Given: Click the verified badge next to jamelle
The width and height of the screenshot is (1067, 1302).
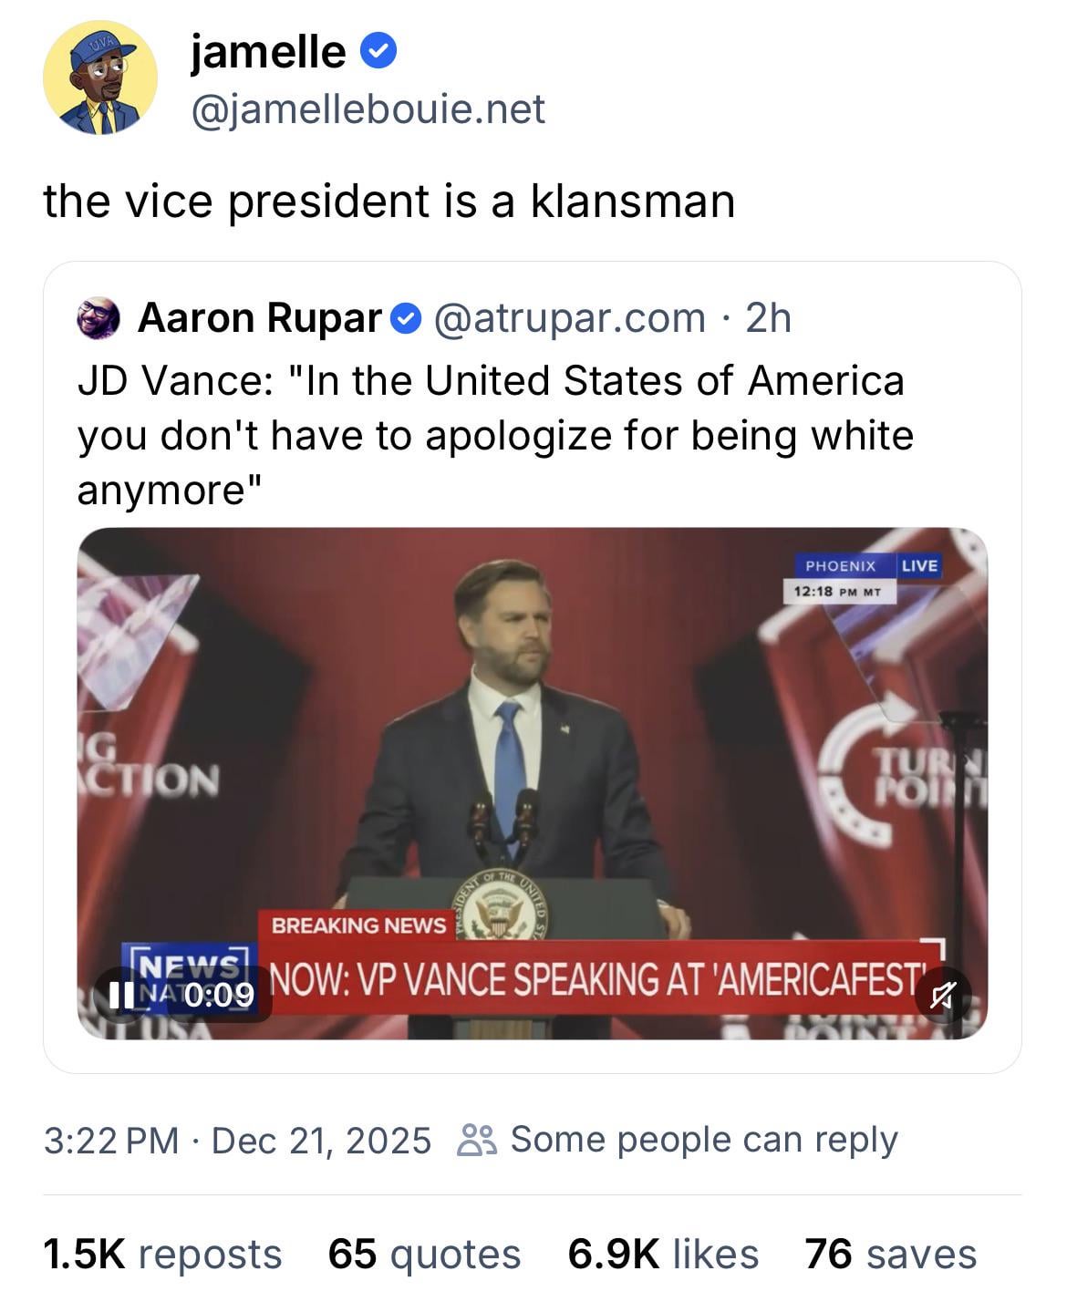Looking at the screenshot, I should click(x=378, y=52).
